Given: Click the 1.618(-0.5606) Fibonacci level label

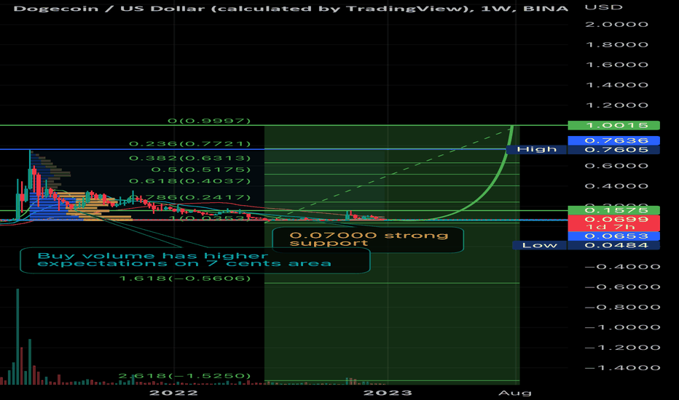Looking at the screenshot, I should (x=185, y=278).
